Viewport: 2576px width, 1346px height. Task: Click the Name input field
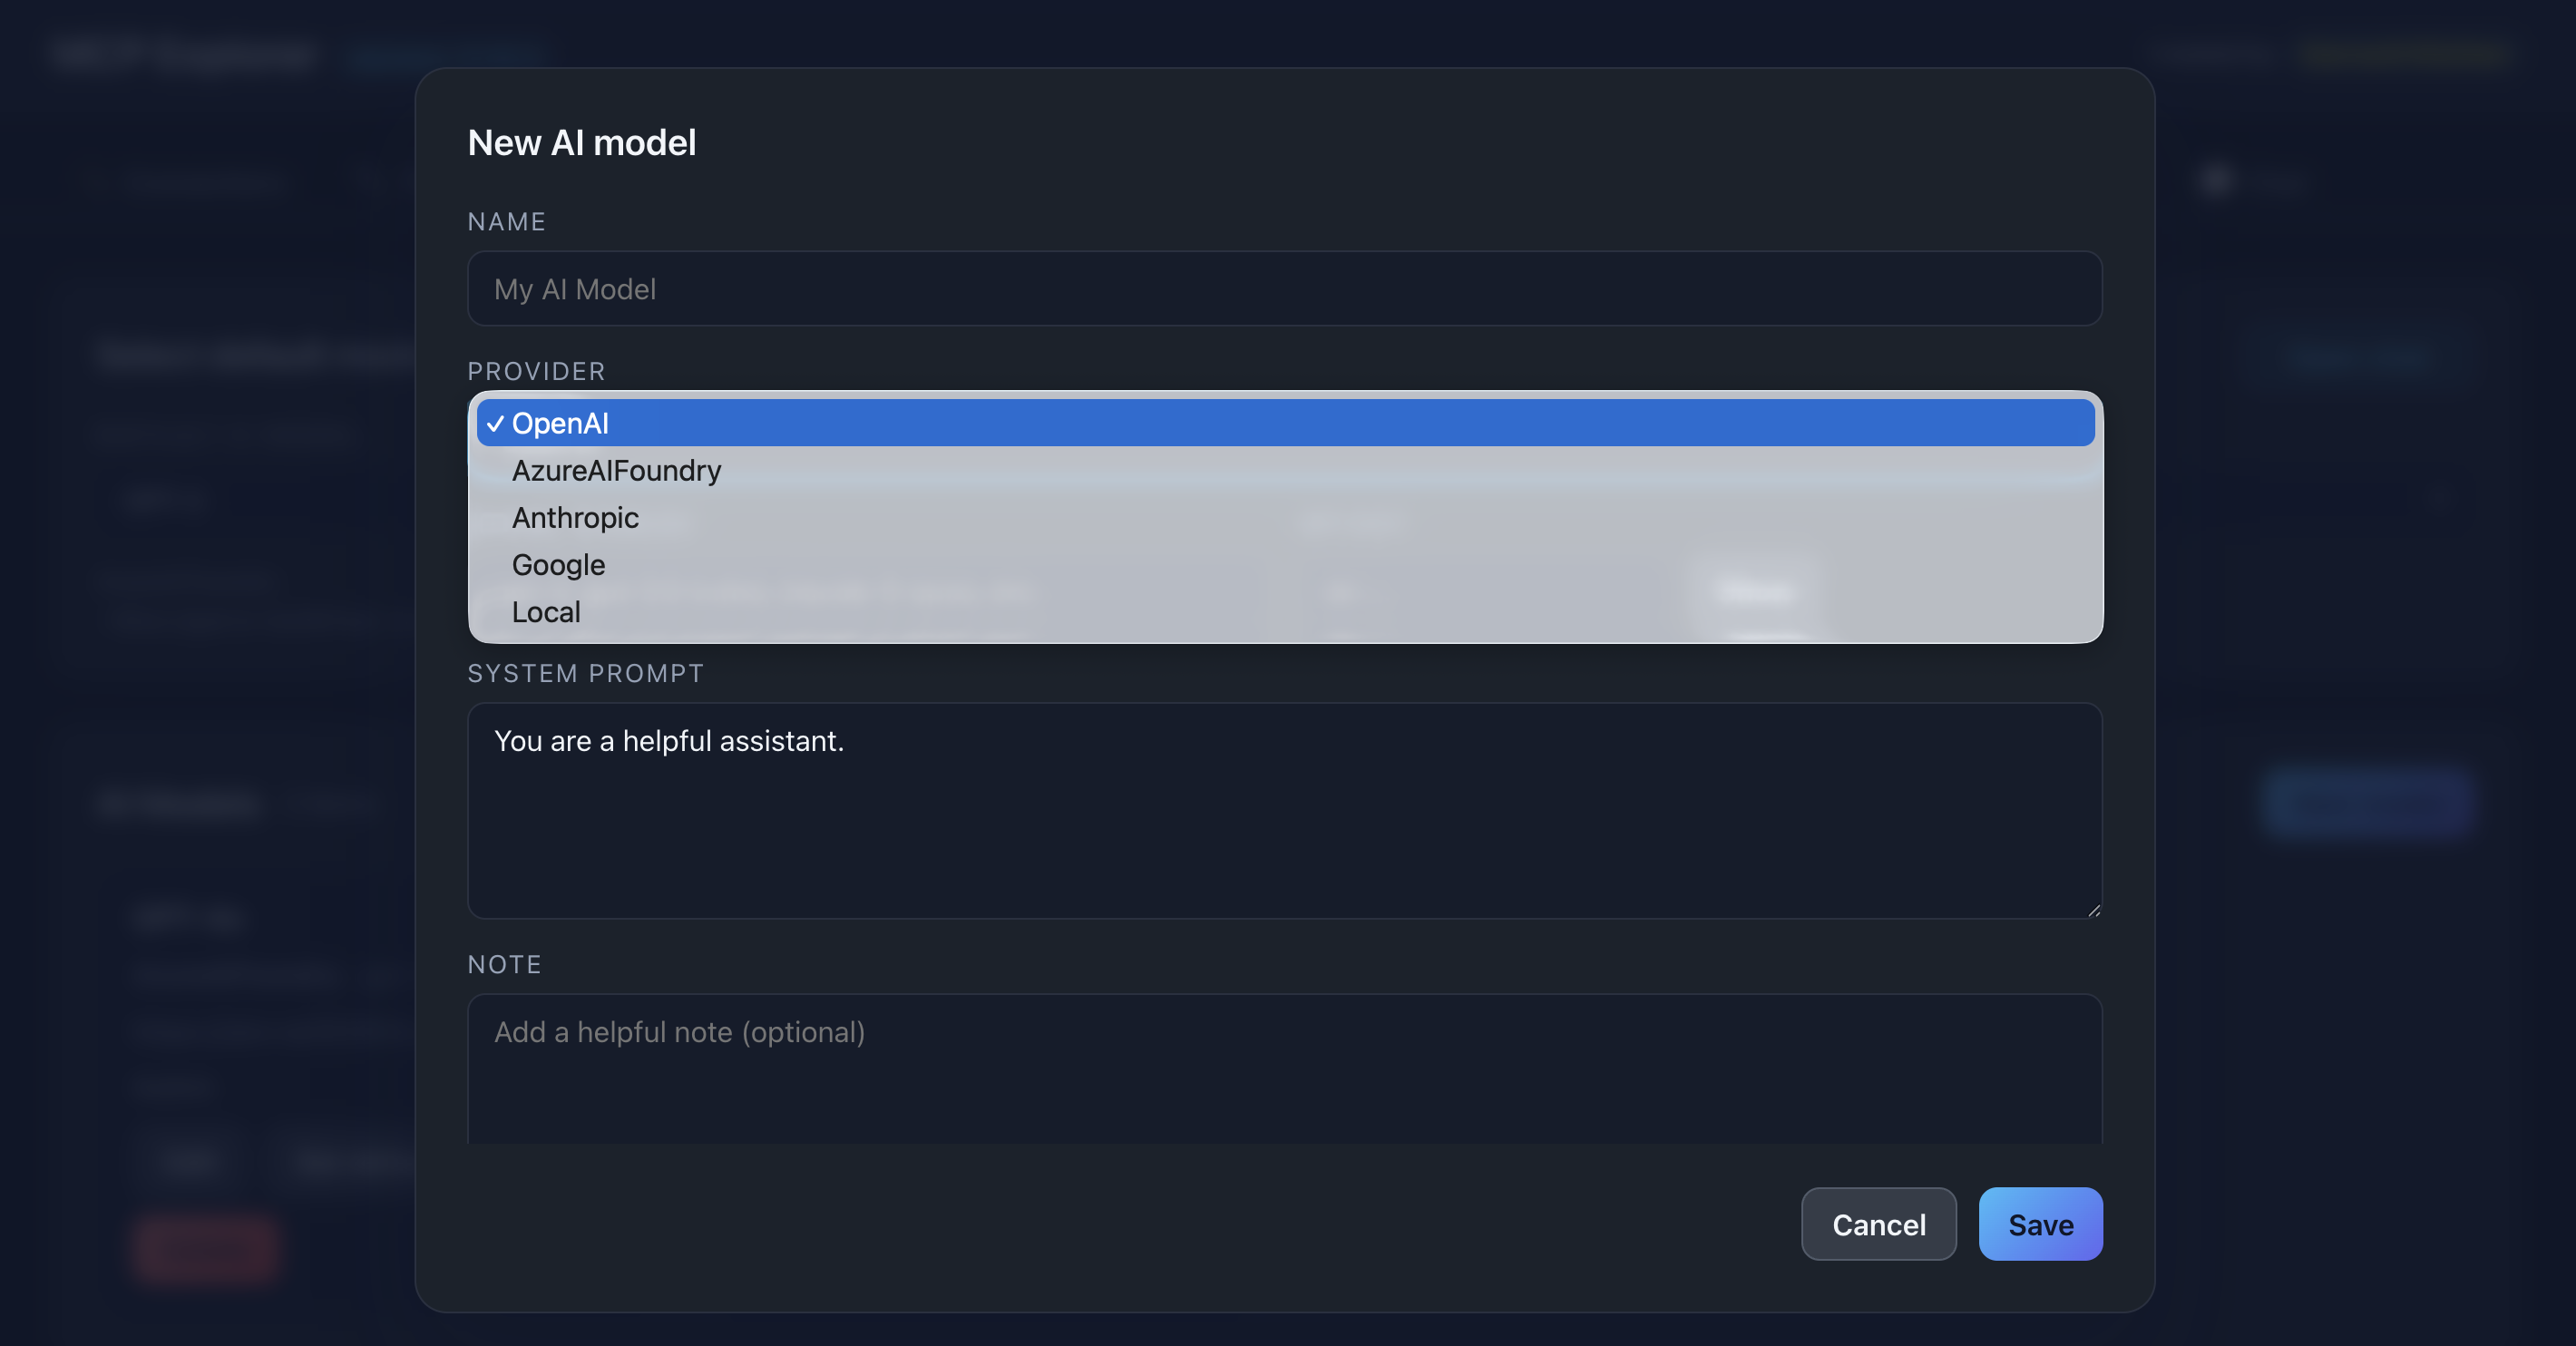click(x=1284, y=289)
